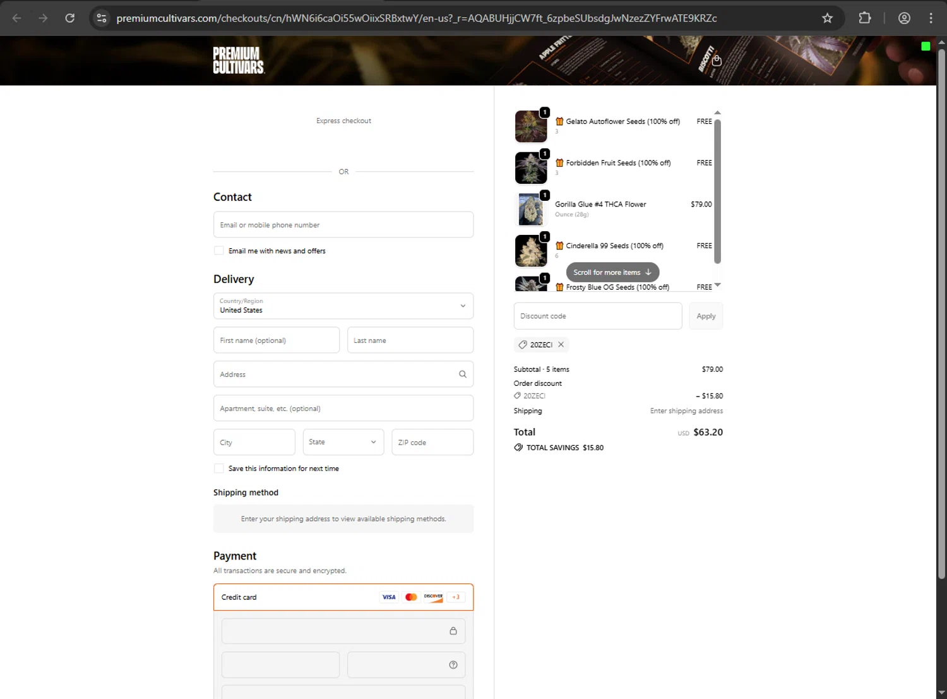Click the Frosty Blue OG Seeds item name
The height and width of the screenshot is (699, 947).
(617, 287)
